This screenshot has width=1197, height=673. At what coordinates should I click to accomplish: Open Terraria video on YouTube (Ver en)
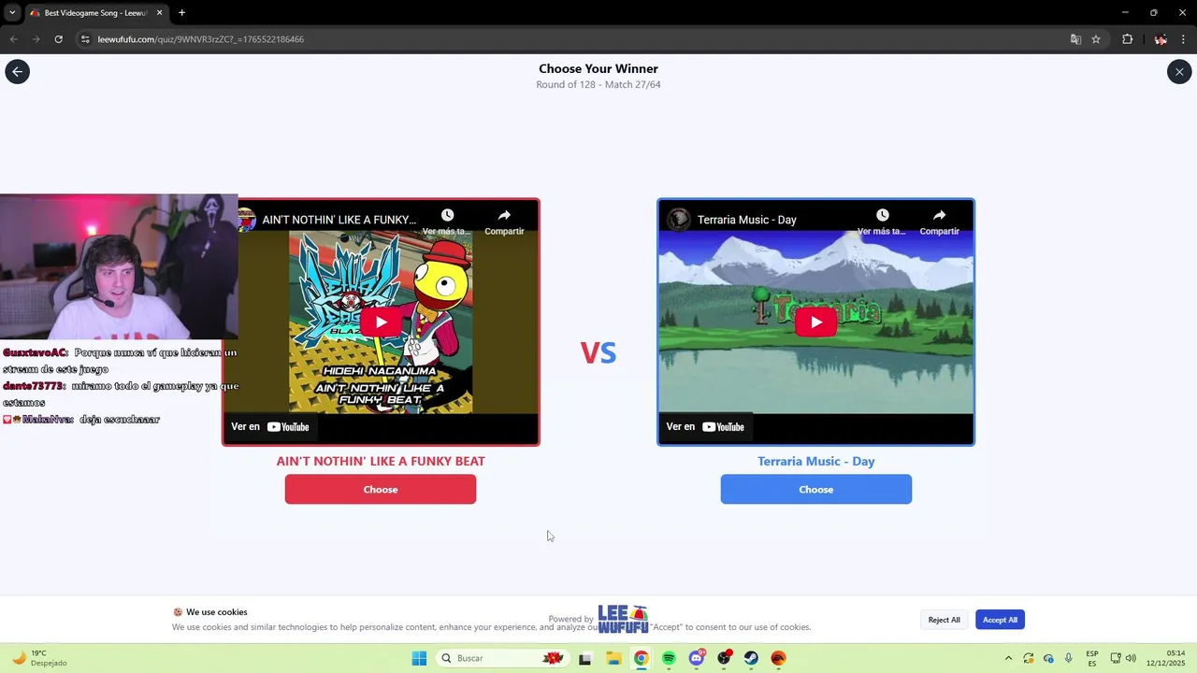(705, 427)
